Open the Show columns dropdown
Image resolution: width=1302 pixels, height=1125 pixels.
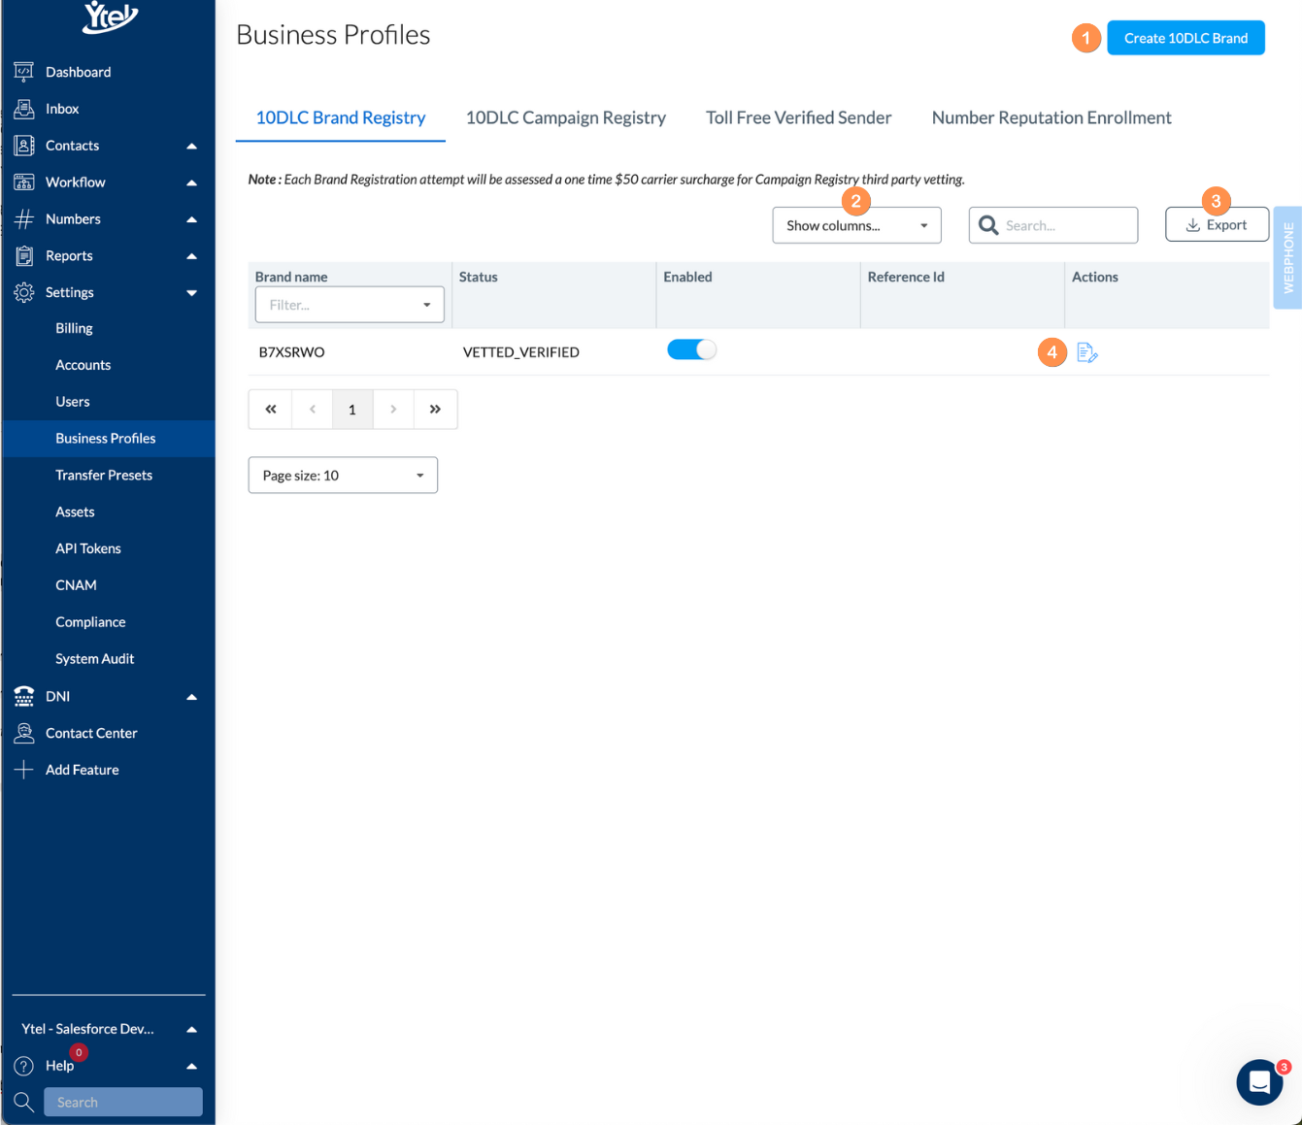click(856, 225)
